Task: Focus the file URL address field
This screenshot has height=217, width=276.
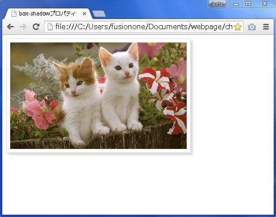Action: click(x=144, y=27)
